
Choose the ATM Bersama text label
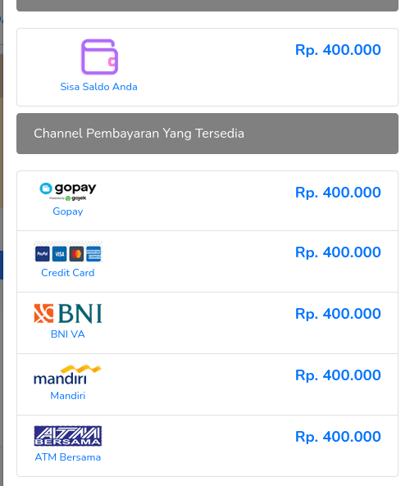[x=68, y=457]
